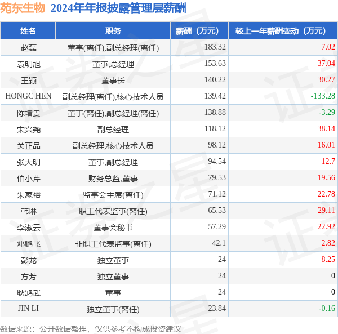Click the salary value 138.88
Screen dimensions: 338x334
pyautogui.click(x=215, y=112)
